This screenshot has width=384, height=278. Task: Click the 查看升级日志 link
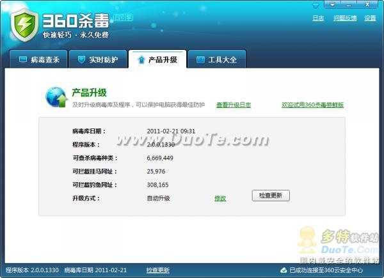point(234,105)
